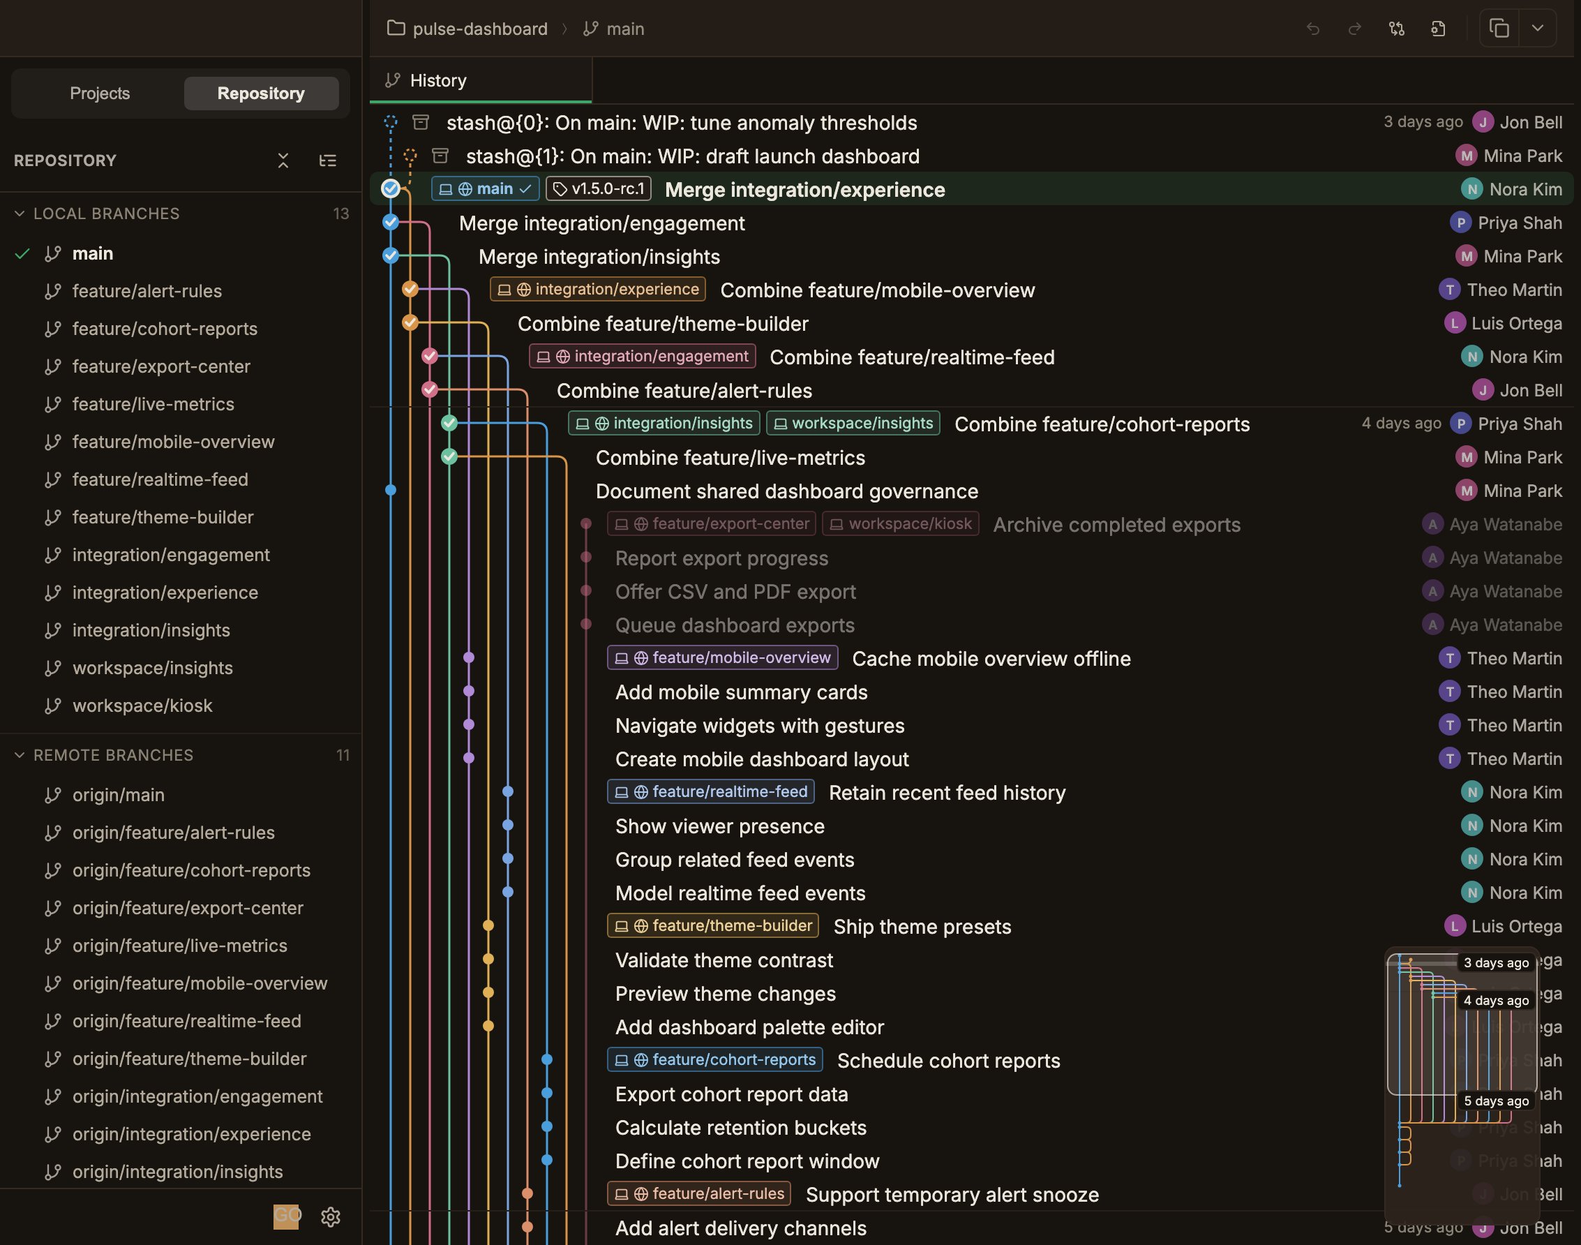The width and height of the screenshot is (1581, 1245).
Task: Click the feature/cohort-reports branch label in history
Action: (715, 1061)
